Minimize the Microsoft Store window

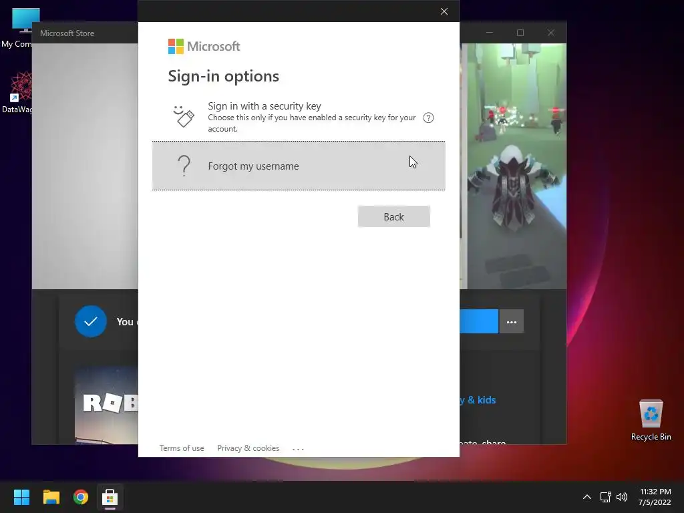tap(490, 33)
